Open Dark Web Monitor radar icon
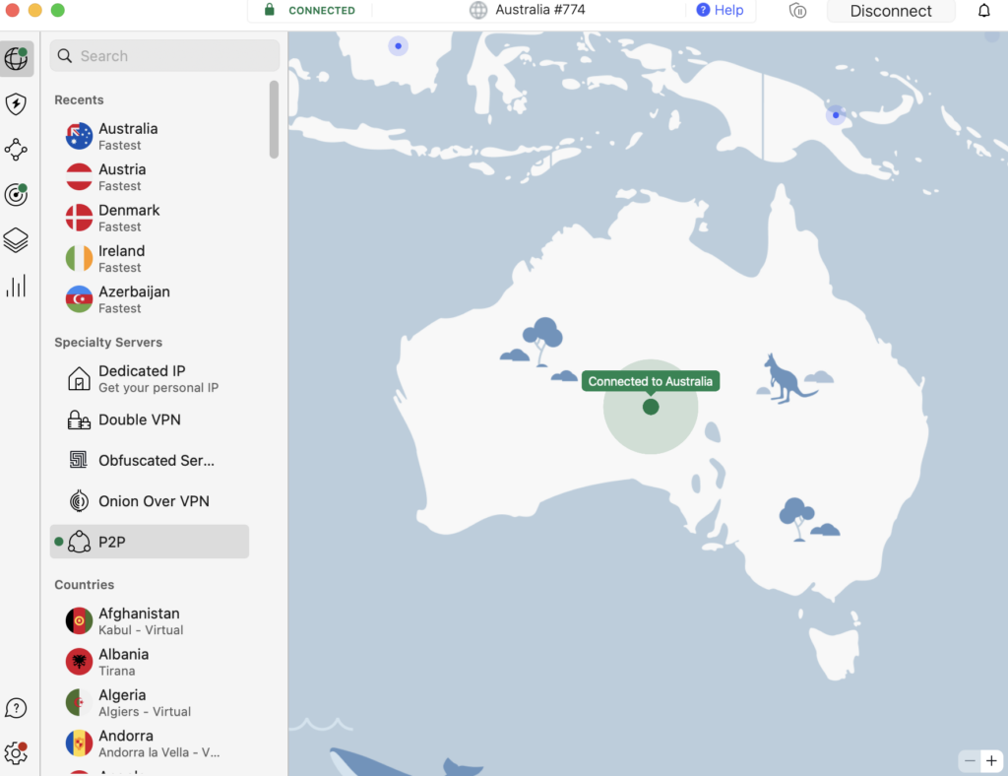Image resolution: width=1008 pixels, height=776 pixels. tap(16, 195)
